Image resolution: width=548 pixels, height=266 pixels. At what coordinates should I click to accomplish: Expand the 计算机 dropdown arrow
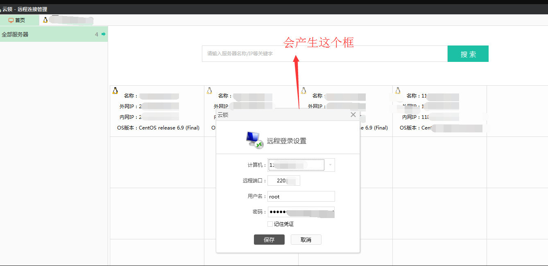[x=330, y=165]
